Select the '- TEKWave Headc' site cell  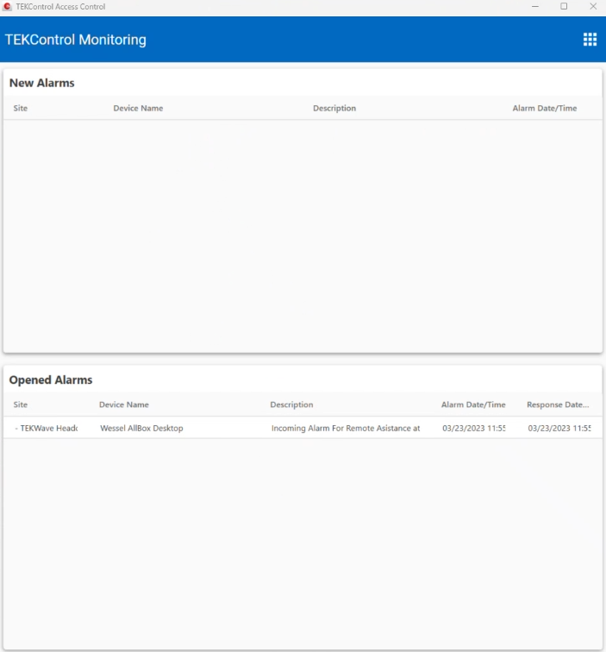(47, 428)
